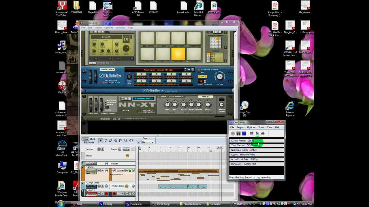
Task: Click the Dr. OctoRex Volume knob
Action: [220, 77]
